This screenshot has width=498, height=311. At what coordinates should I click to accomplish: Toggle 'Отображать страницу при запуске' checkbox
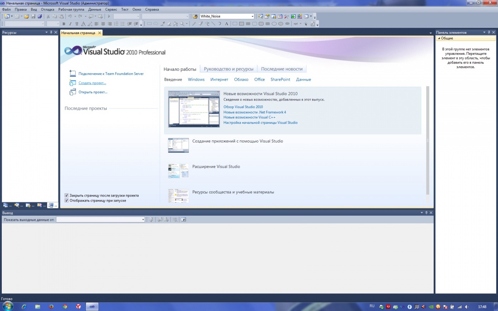pos(67,200)
